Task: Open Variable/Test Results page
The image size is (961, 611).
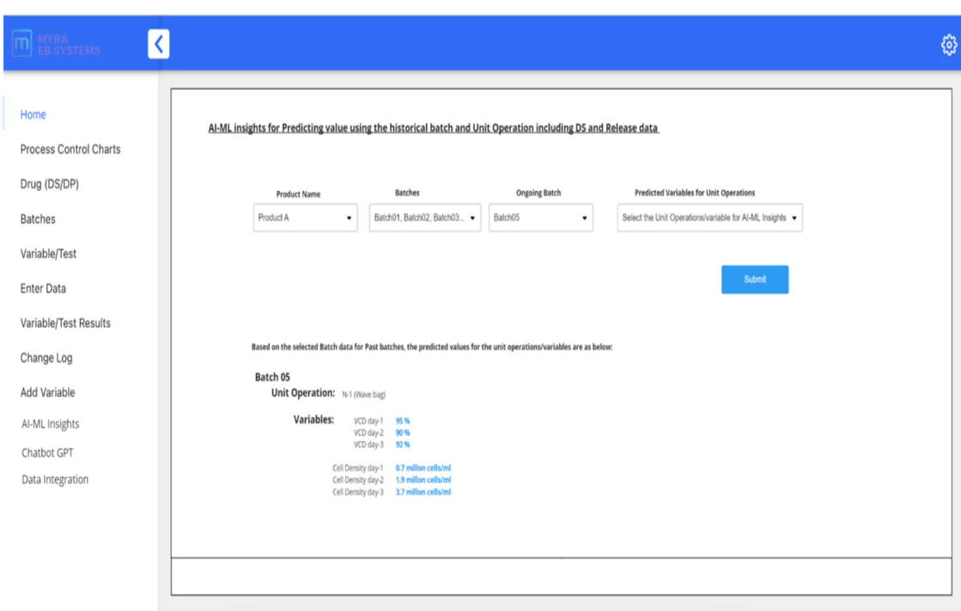Action: [65, 324]
